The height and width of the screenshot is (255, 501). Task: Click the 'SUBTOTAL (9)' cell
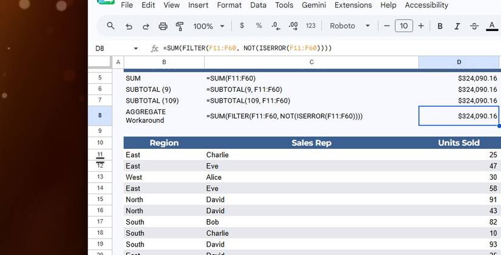(x=164, y=89)
